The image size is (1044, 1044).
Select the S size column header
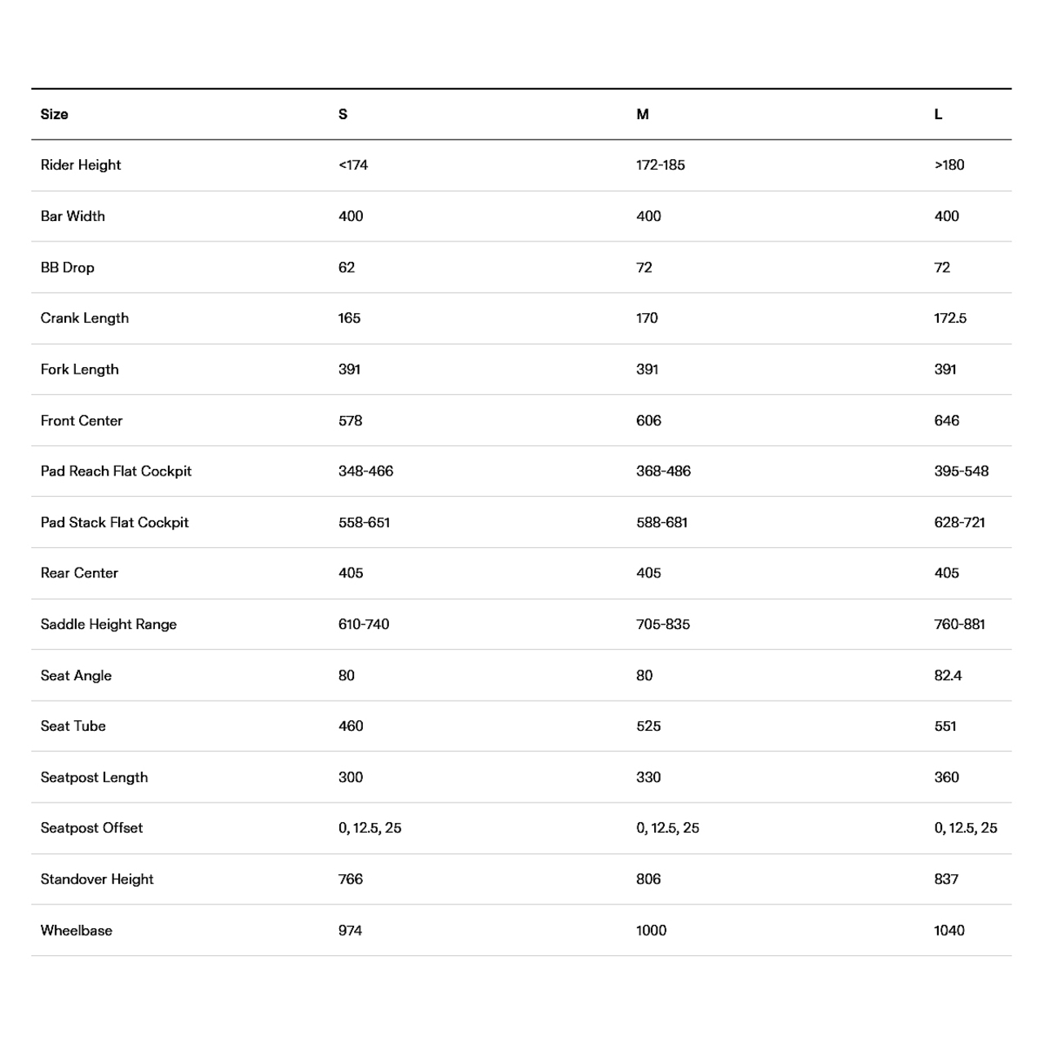343,114
